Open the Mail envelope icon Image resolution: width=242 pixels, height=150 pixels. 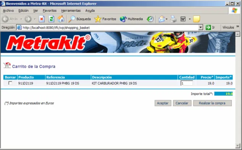161,19
